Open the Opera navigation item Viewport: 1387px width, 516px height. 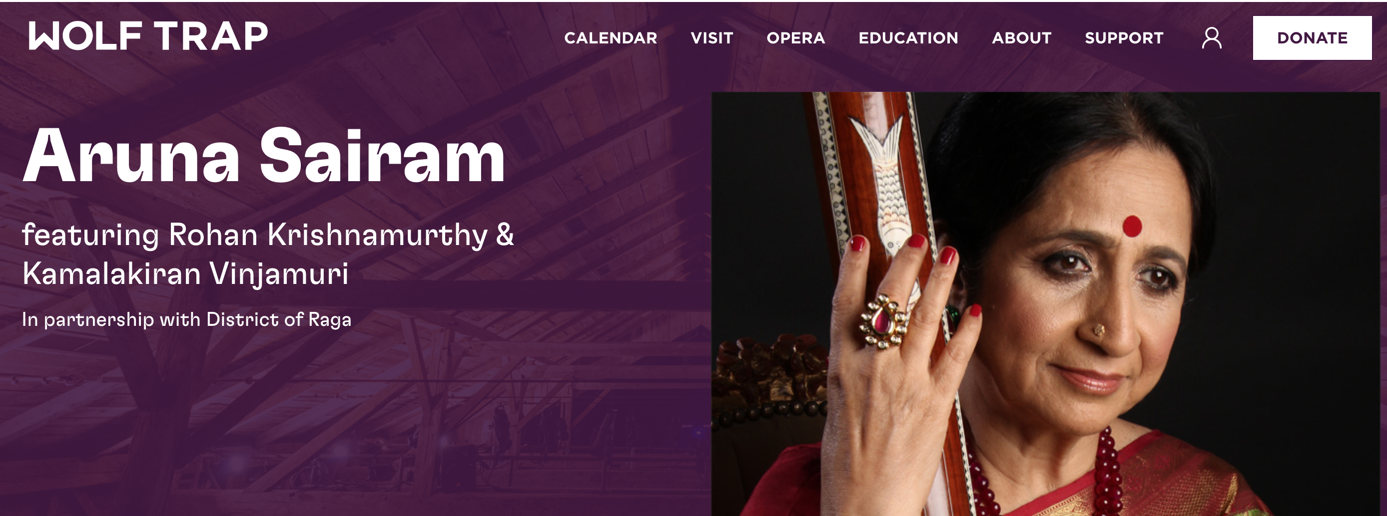(x=796, y=38)
